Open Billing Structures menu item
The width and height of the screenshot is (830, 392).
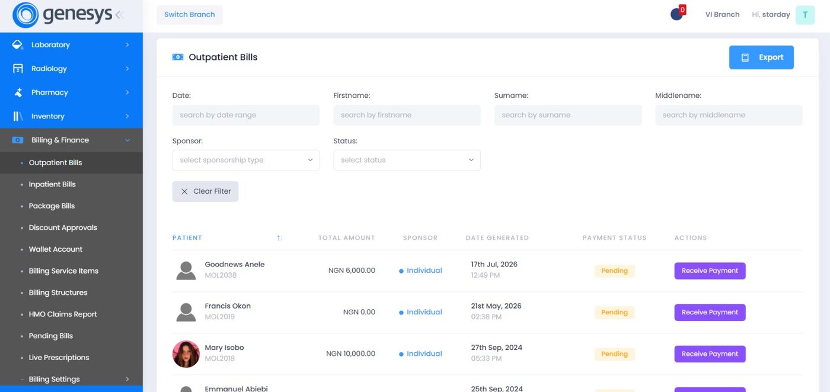pyautogui.click(x=71, y=293)
